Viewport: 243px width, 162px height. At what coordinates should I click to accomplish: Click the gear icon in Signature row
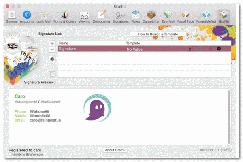click(219, 49)
